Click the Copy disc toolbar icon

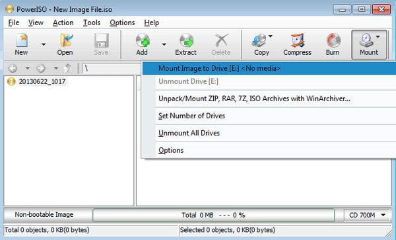point(259,40)
